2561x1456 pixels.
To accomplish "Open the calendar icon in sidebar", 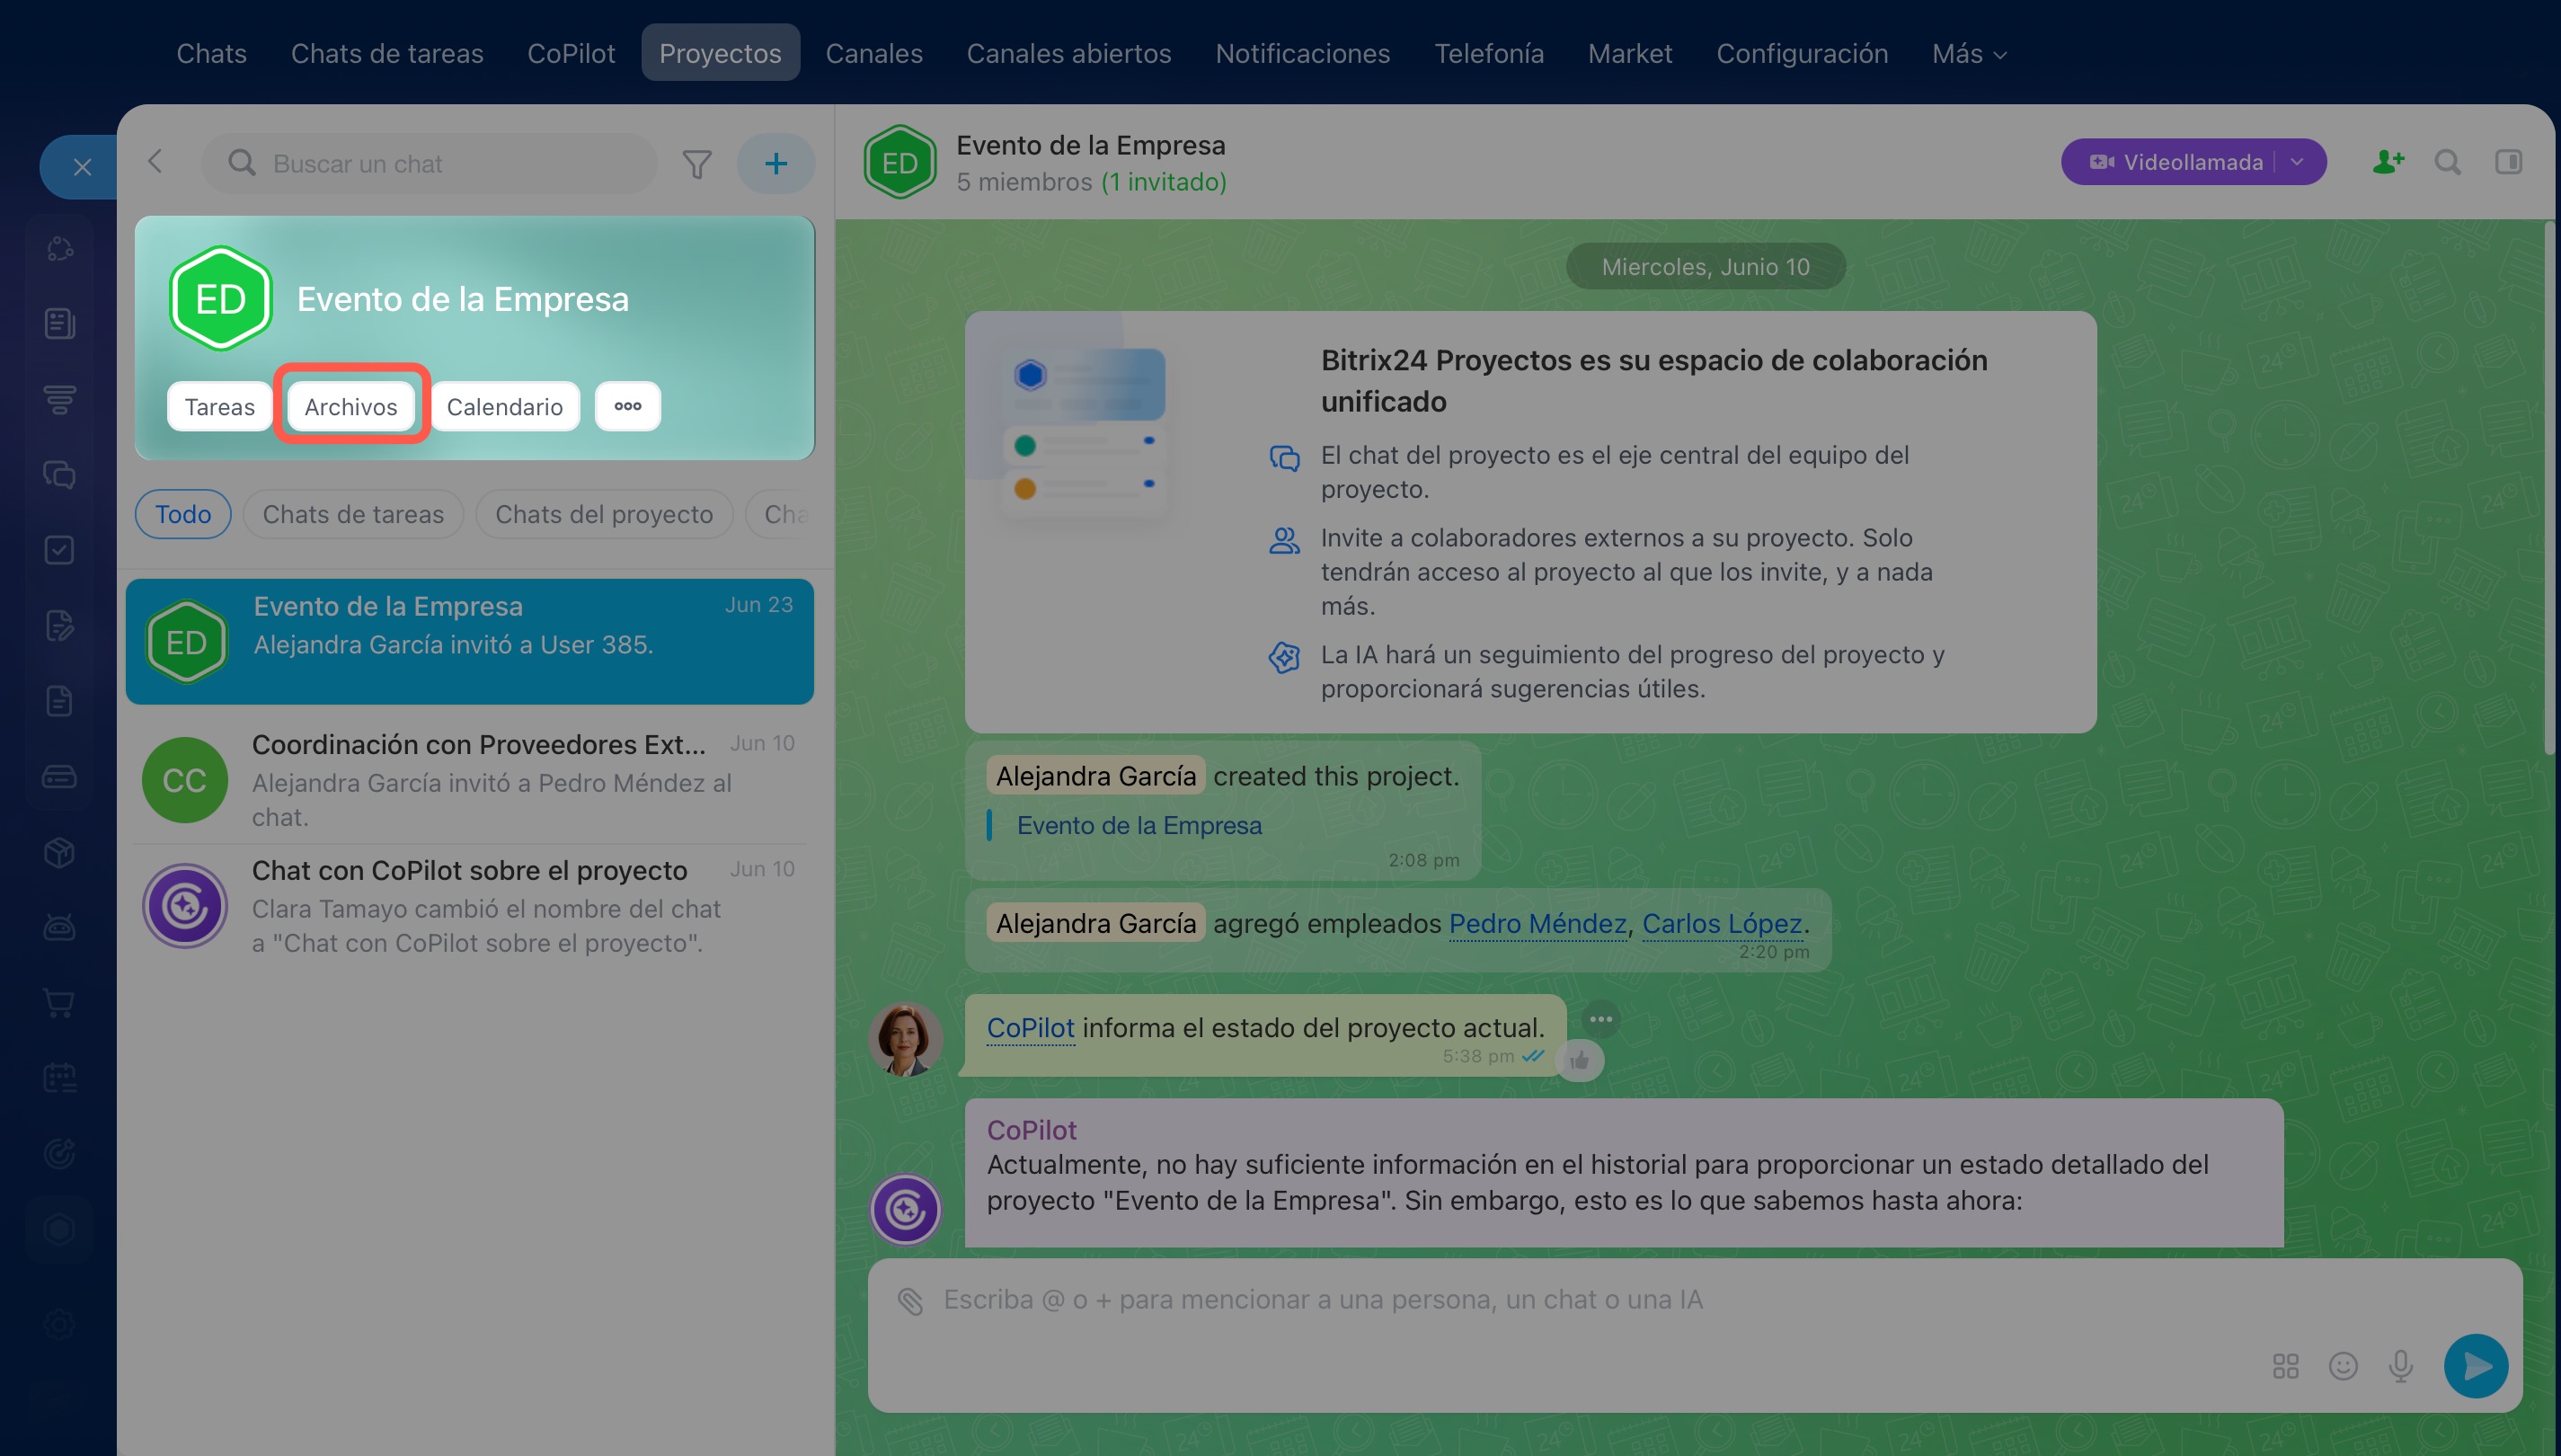I will (60, 1078).
